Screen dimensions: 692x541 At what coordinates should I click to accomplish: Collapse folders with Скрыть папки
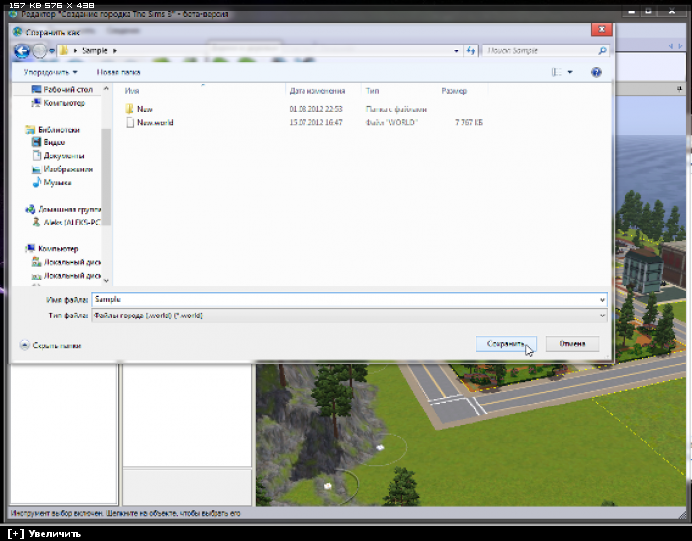click(51, 345)
